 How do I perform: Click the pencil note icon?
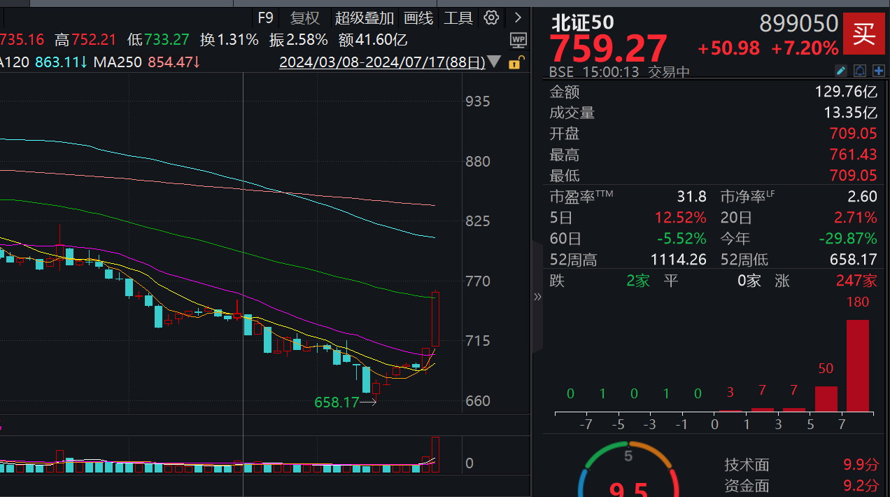(x=842, y=71)
